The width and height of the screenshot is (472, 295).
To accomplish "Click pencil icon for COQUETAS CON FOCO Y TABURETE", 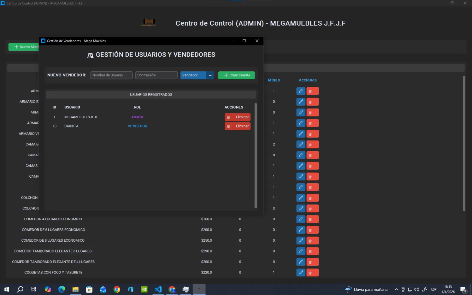I will (301, 273).
